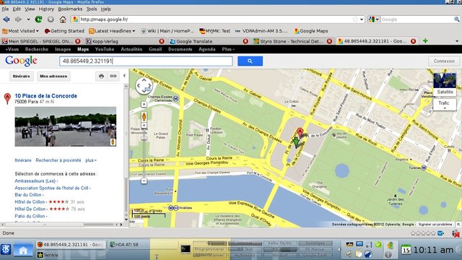
Task: Click the Mes adresses button
Action: 53,76
